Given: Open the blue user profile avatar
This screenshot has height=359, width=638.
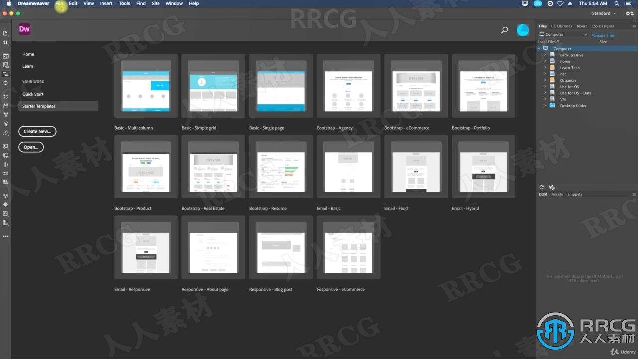Looking at the screenshot, I should [x=522, y=30].
